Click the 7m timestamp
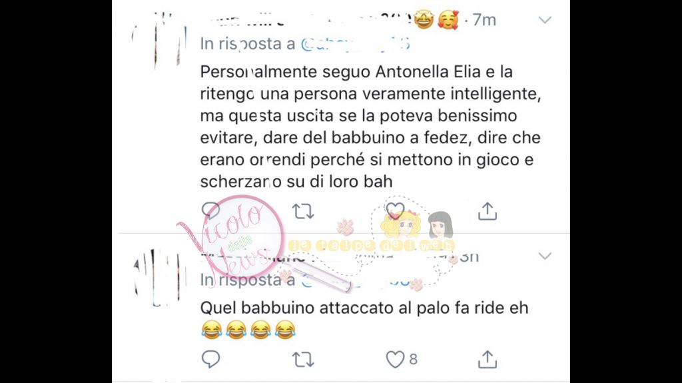 point(484,20)
